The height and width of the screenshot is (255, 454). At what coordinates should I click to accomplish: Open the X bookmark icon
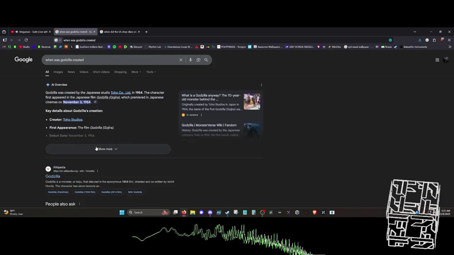click(x=72, y=47)
